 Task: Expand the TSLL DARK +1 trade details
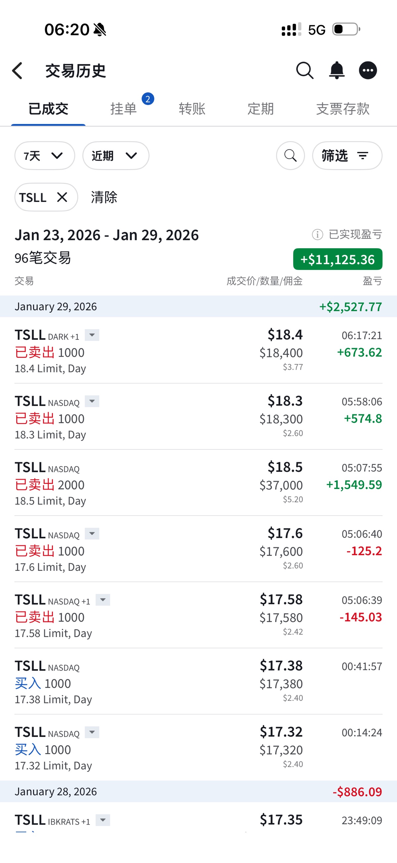(x=92, y=335)
